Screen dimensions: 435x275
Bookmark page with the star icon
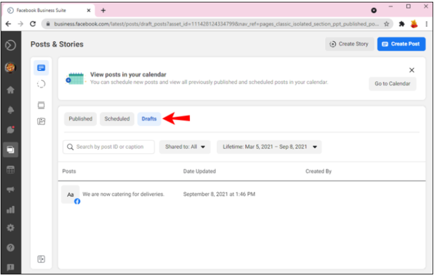click(387, 24)
